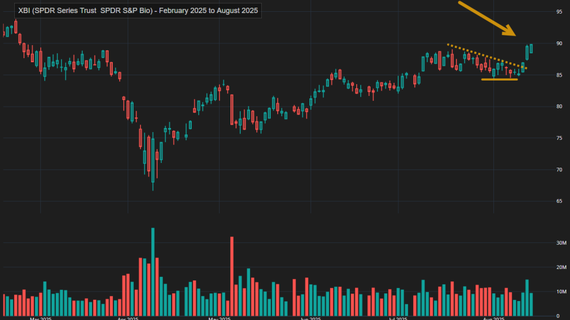Click the XBI chart title text
The height and width of the screenshot is (320, 570).
pos(138,11)
